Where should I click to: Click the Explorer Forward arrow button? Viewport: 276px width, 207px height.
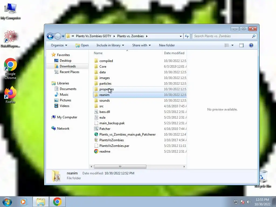(x=58, y=36)
